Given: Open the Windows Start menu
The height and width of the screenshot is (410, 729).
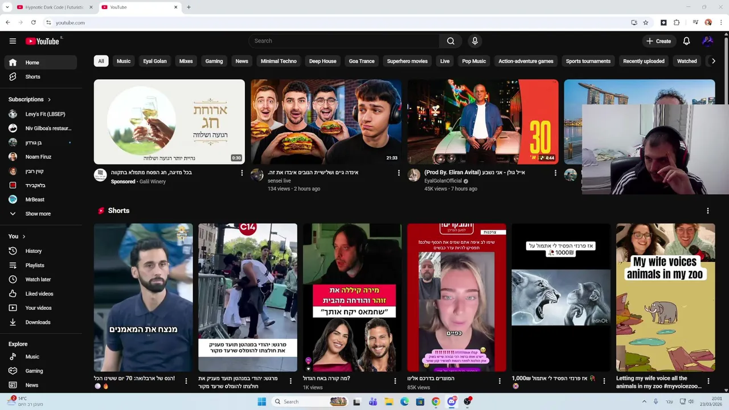Looking at the screenshot, I should 261,401.
